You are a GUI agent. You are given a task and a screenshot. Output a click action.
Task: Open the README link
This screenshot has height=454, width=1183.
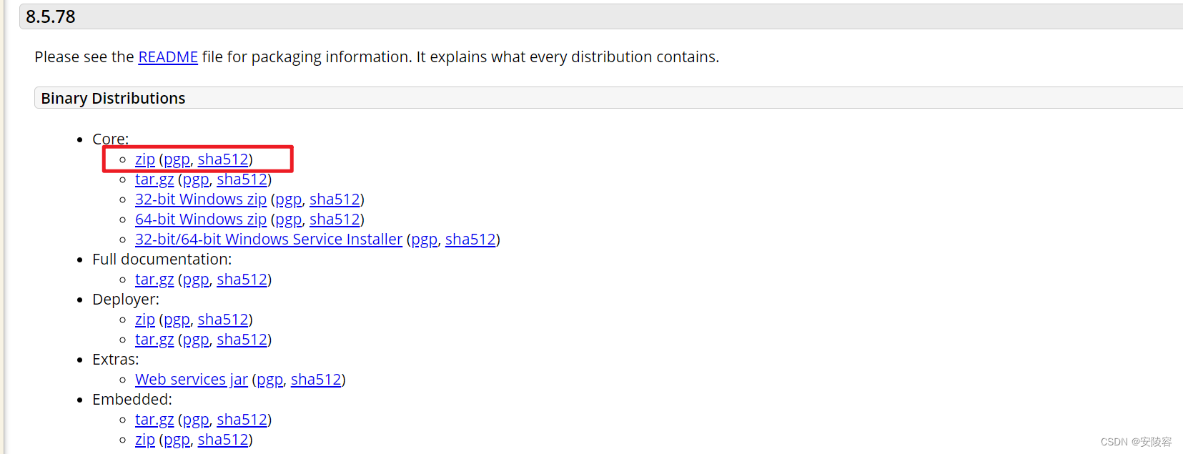coord(168,57)
